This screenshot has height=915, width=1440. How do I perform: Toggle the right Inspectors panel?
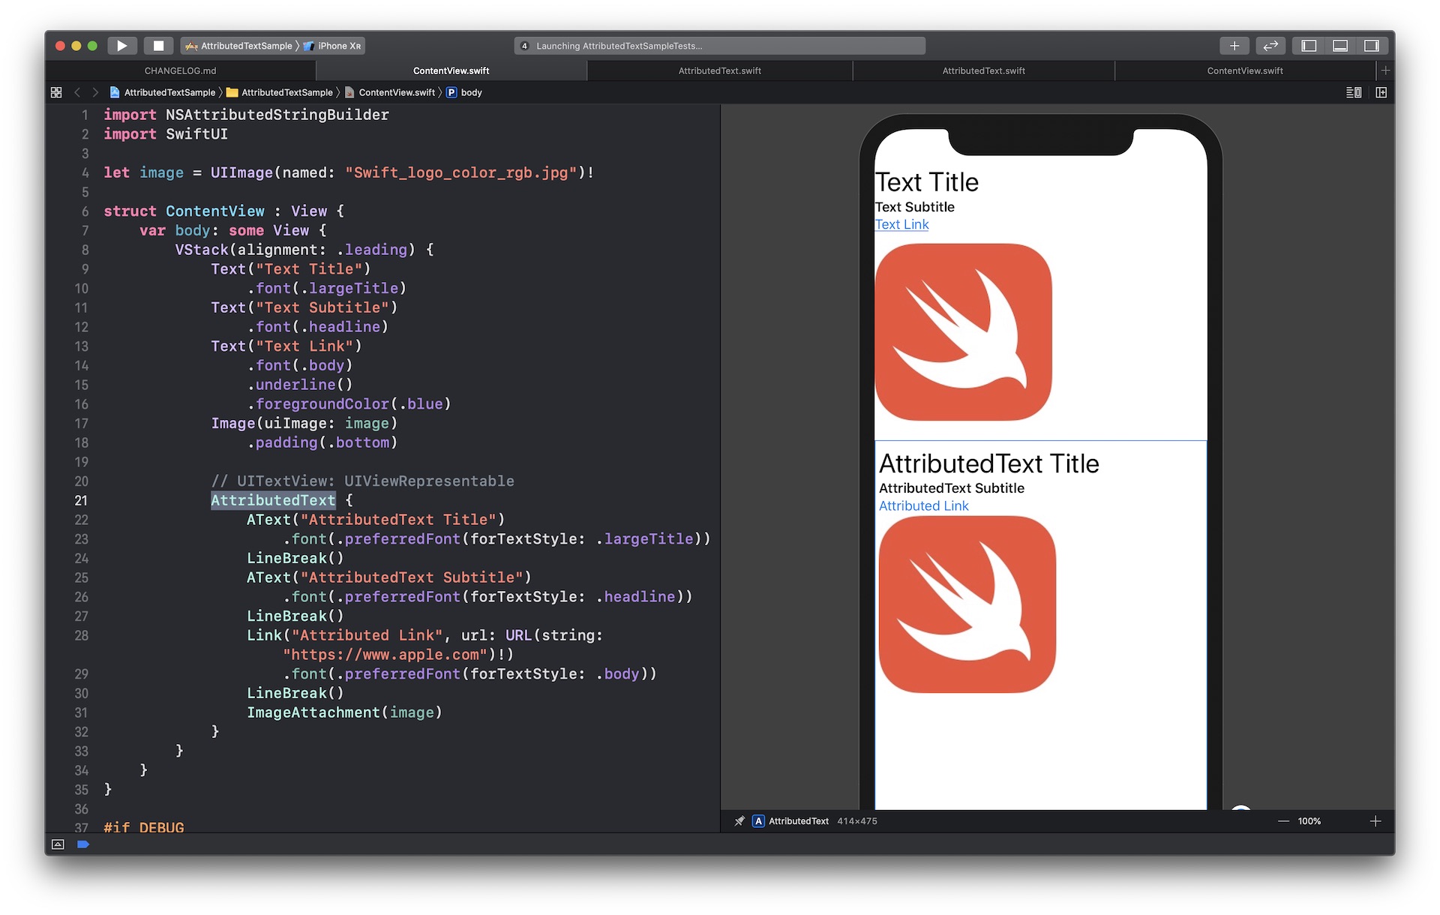click(1372, 46)
